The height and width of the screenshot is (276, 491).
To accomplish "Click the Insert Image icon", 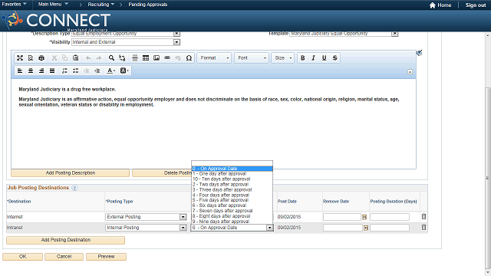I will [x=157, y=58].
